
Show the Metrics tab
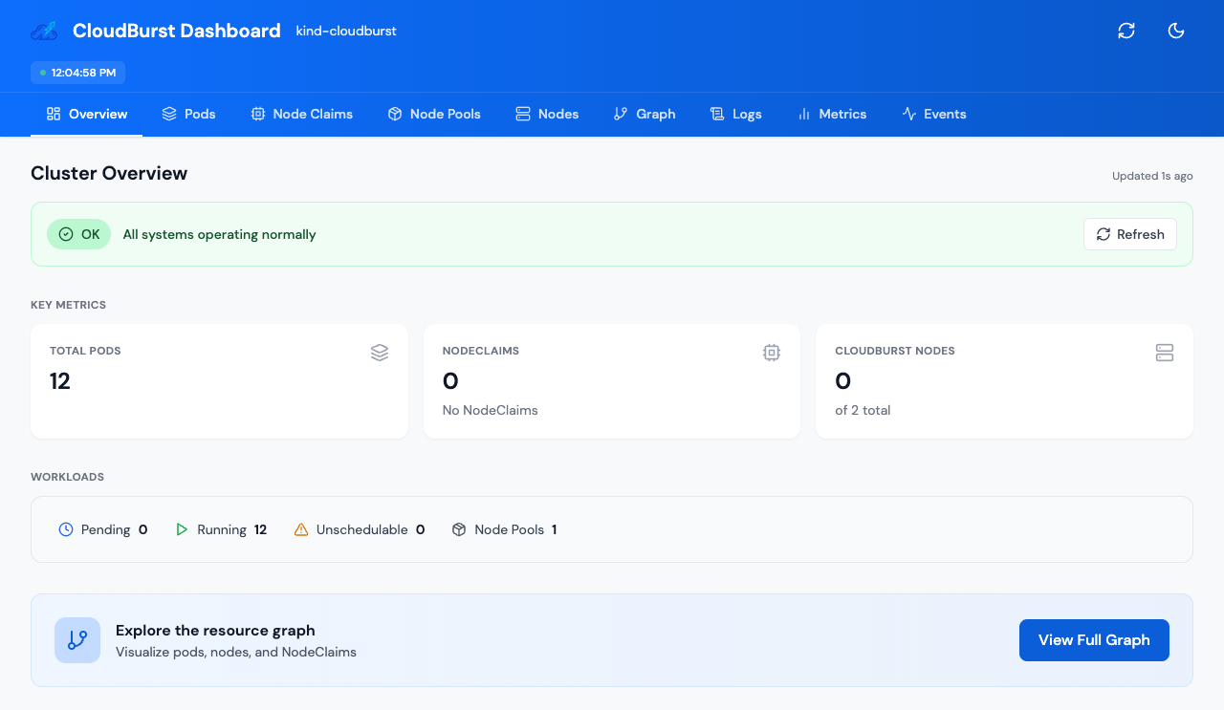832,114
